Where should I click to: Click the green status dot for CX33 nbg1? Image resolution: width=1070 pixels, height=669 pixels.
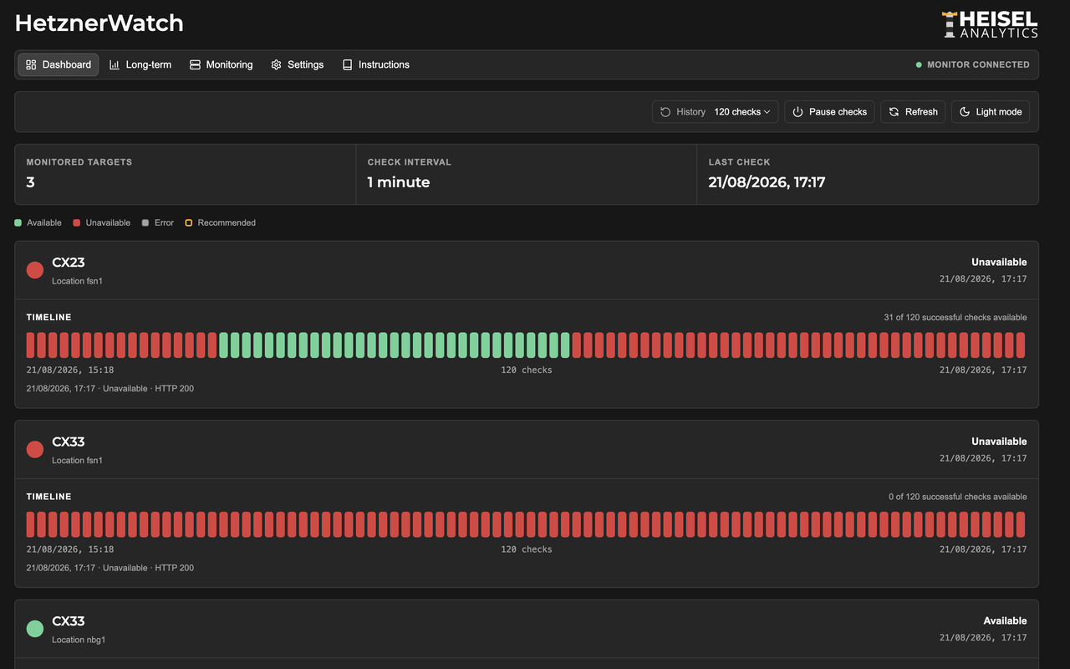tap(35, 629)
